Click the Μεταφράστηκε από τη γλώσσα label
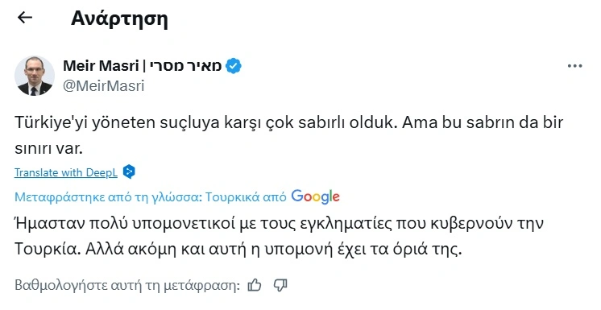Image resolution: width=601 pixels, height=310 pixels. 108,197
